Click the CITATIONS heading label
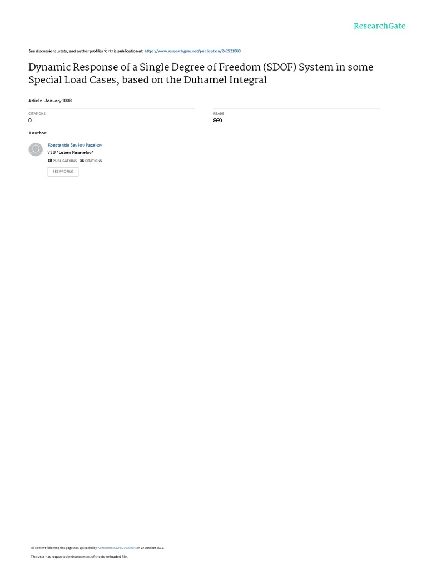Image resolution: width=427 pixels, height=569 pixels. pos(37,113)
